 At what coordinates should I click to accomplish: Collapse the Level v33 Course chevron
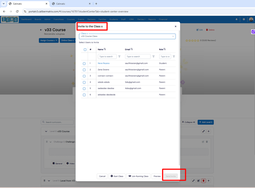click(46, 131)
